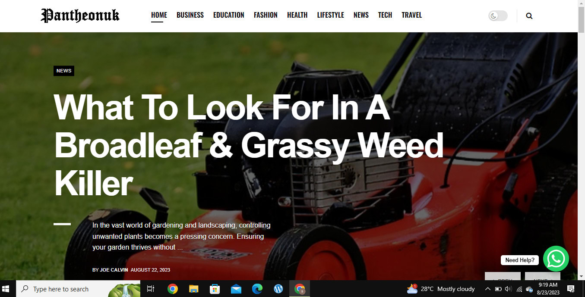Click the slider NEXT button
Viewport: 585px width, 297px height.
point(543,276)
